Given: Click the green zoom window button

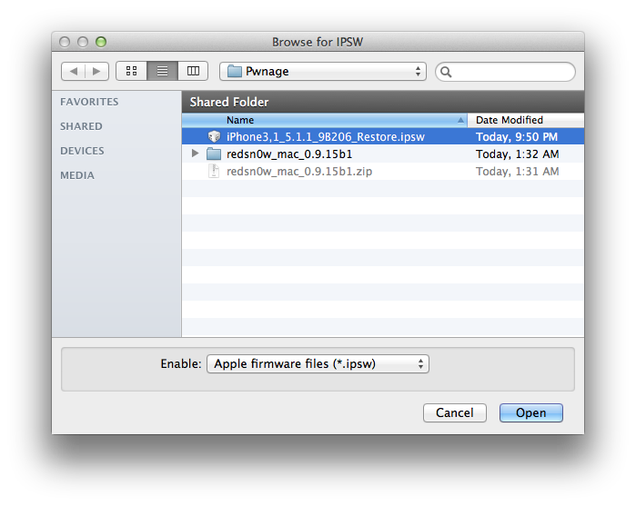Looking at the screenshot, I should coord(101,42).
